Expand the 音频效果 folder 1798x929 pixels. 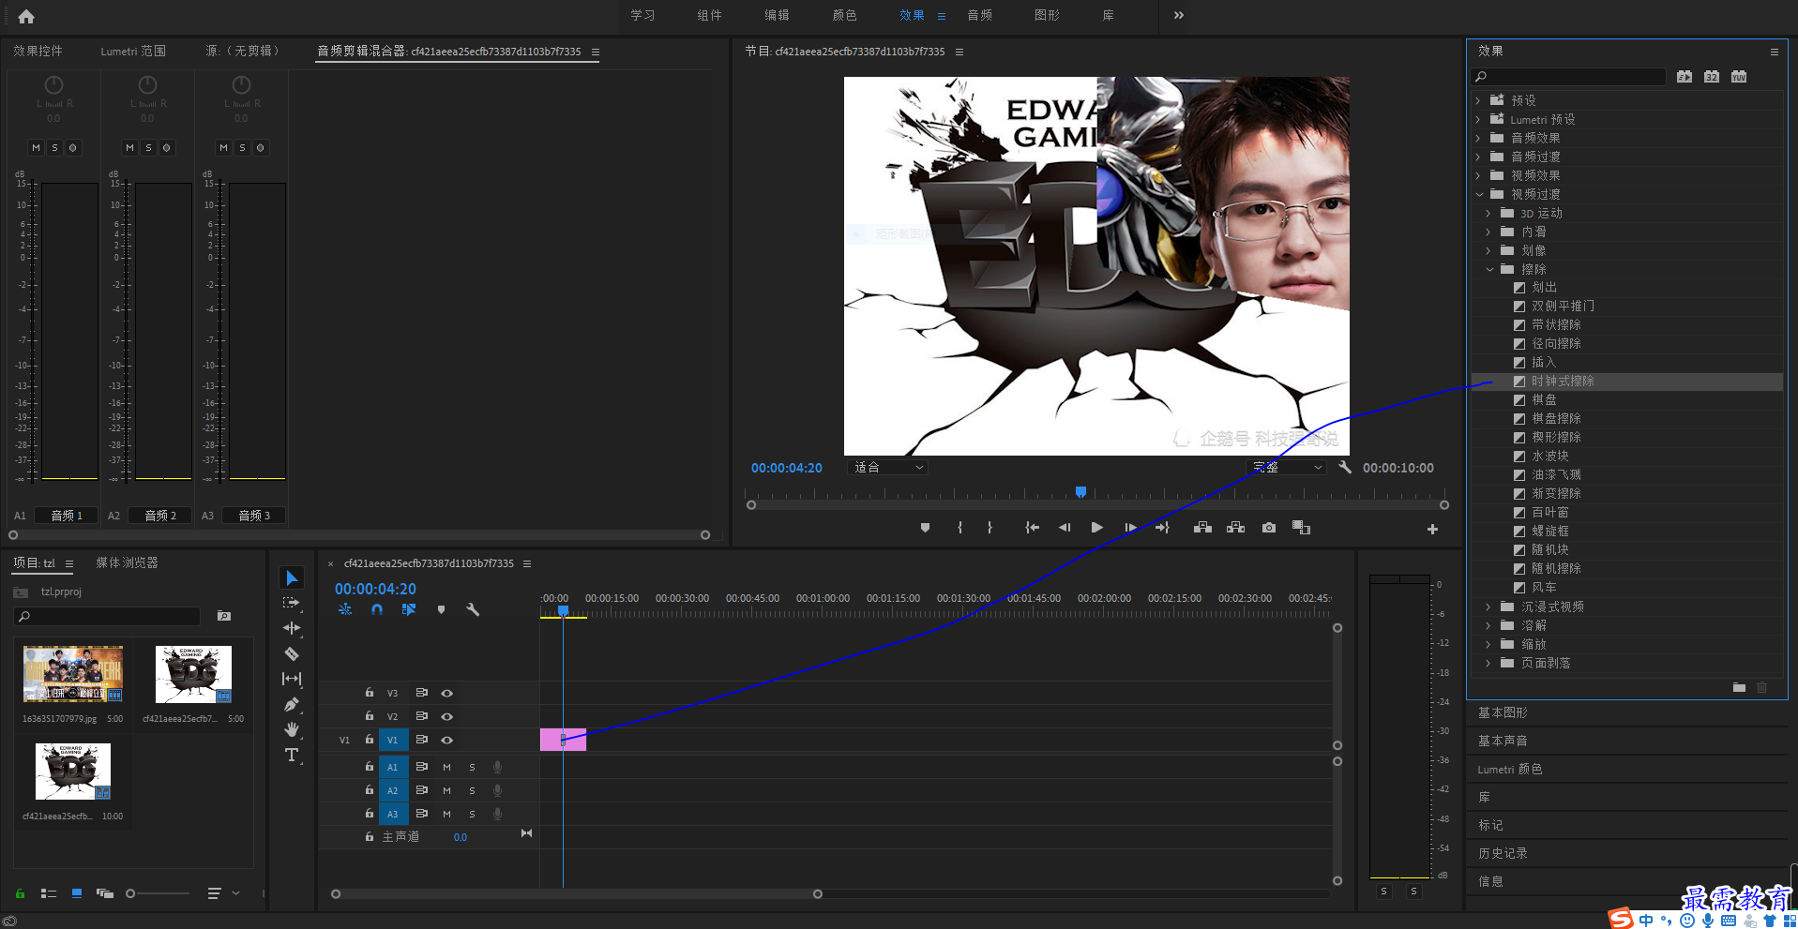pyautogui.click(x=1479, y=138)
